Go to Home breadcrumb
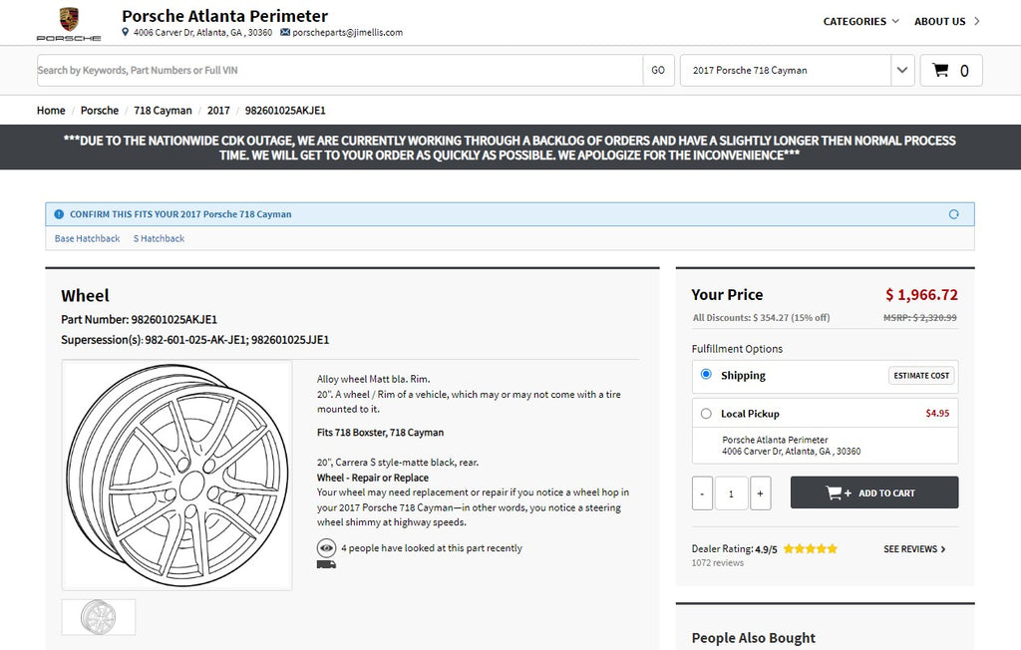 click(x=51, y=111)
